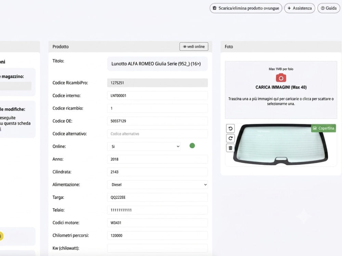
Task: Click the 'Codice OE:' label
Action: (x=62, y=121)
